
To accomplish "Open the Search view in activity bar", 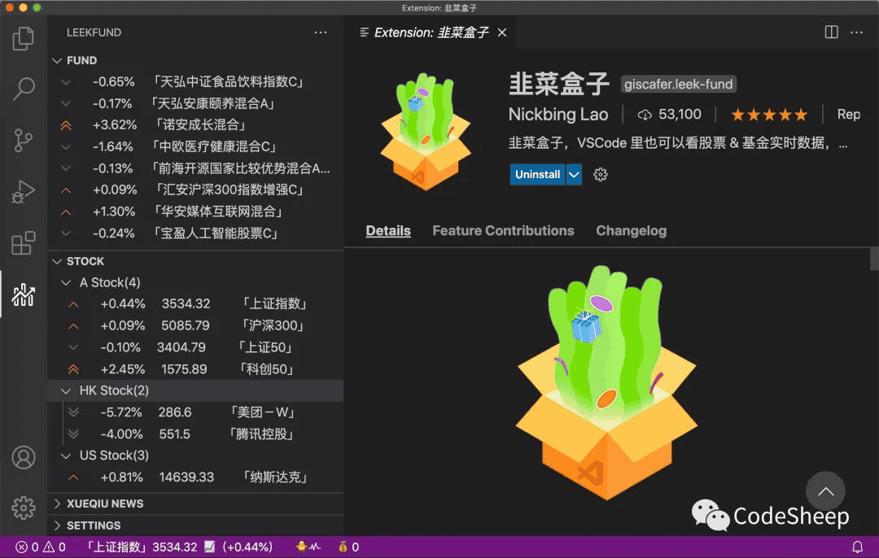I will [x=23, y=89].
